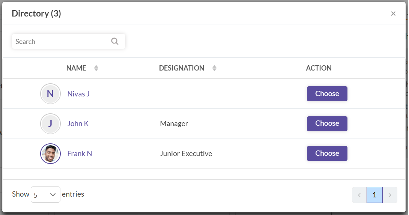409x215 pixels.
Task: Choose Frank N from the directory
Action: [327, 153]
